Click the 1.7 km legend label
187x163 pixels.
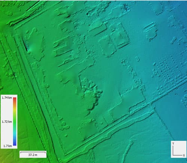click(x=7, y=146)
